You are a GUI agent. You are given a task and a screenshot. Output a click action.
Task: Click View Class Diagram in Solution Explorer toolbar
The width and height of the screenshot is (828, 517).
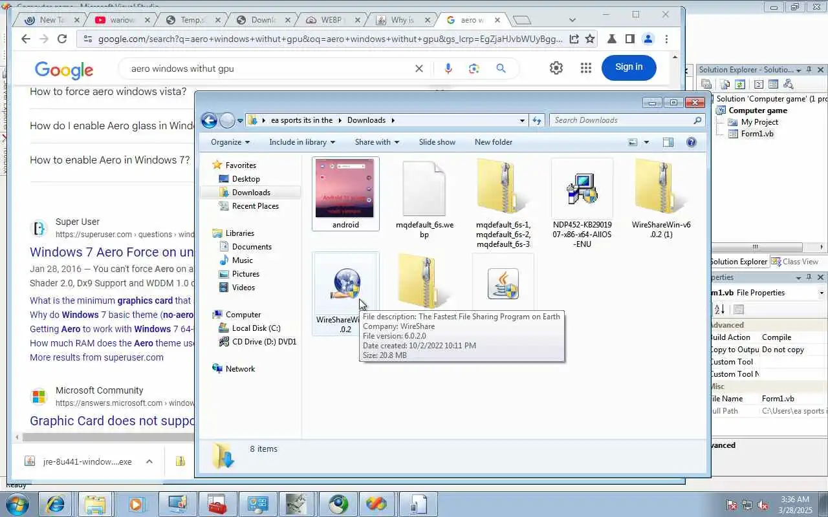click(788, 84)
